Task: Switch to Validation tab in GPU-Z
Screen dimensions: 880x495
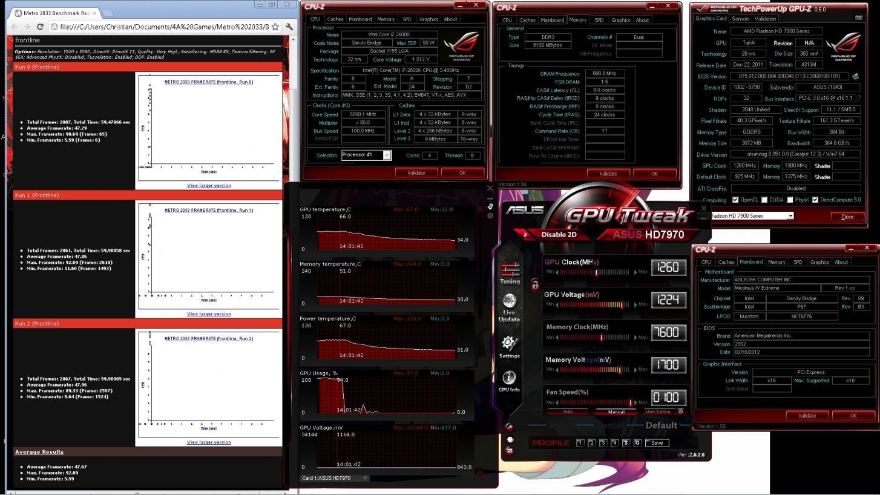Action: pos(764,19)
